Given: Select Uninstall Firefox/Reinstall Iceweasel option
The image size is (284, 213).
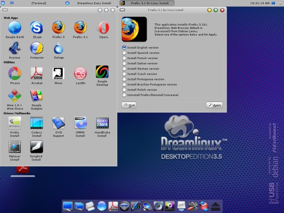Looking at the screenshot, I should 150,95.
